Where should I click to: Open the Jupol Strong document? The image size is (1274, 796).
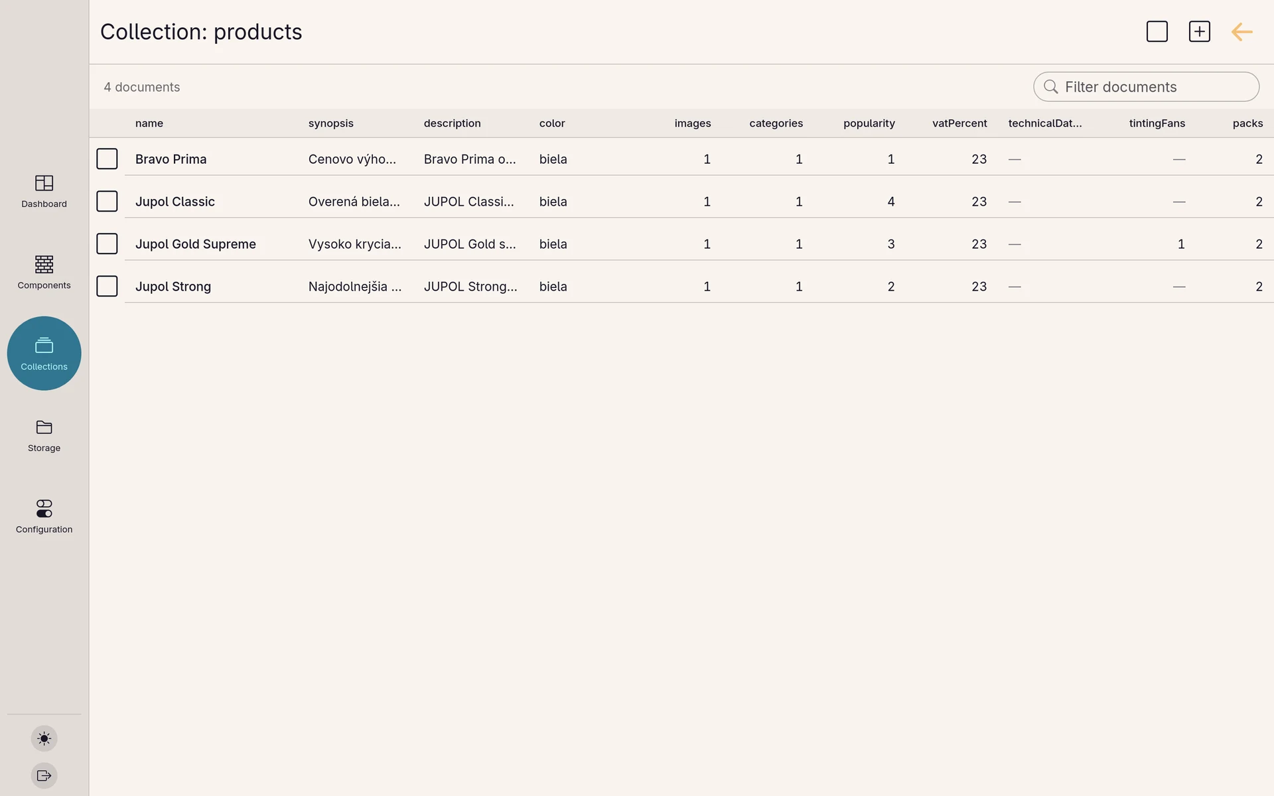click(173, 287)
